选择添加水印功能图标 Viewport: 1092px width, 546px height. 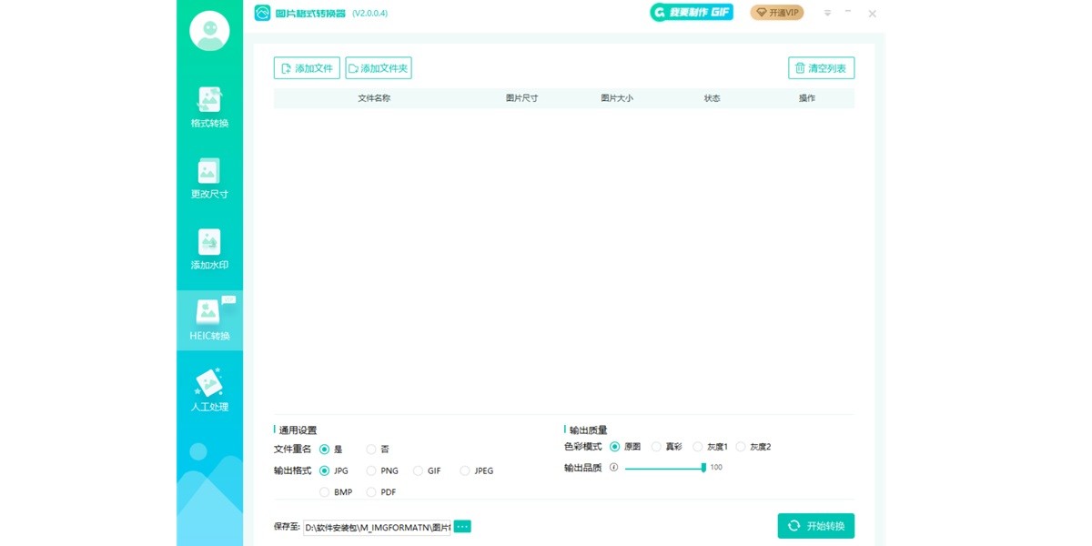pyautogui.click(x=208, y=243)
